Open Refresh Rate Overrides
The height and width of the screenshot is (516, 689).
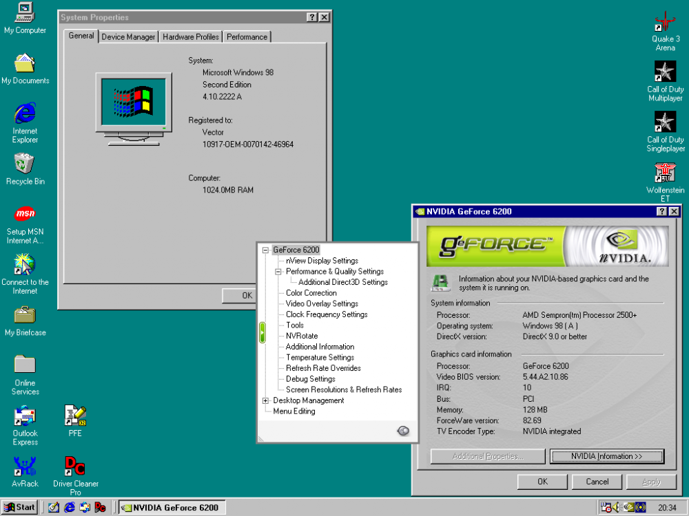click(x=323, y=368)
